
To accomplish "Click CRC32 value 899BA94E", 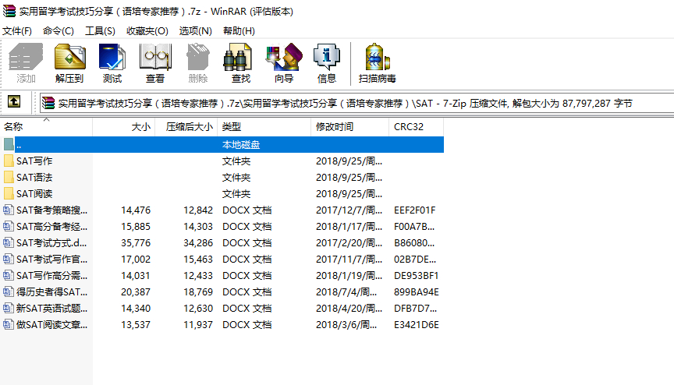I will click(x=417, y=291).
